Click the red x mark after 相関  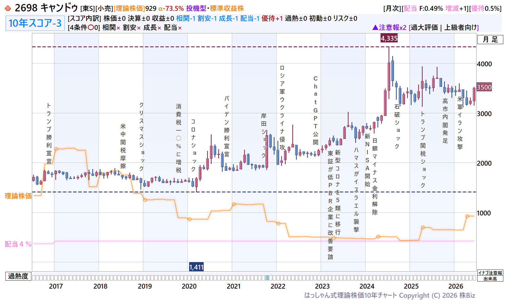click(x=118, y=28)
